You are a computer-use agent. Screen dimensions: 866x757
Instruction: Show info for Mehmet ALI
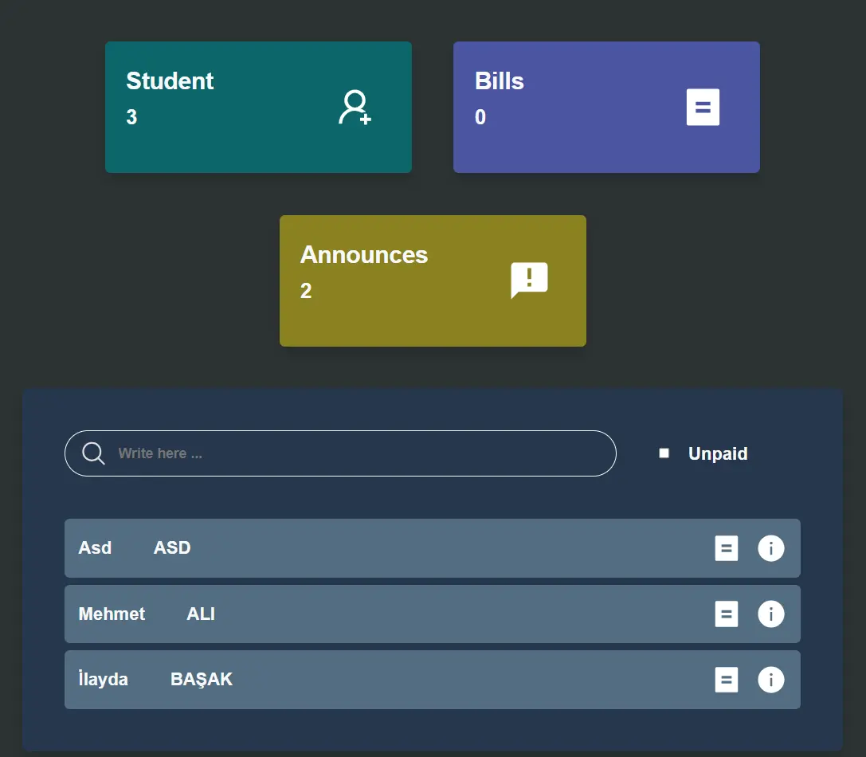tap(770, 614)
